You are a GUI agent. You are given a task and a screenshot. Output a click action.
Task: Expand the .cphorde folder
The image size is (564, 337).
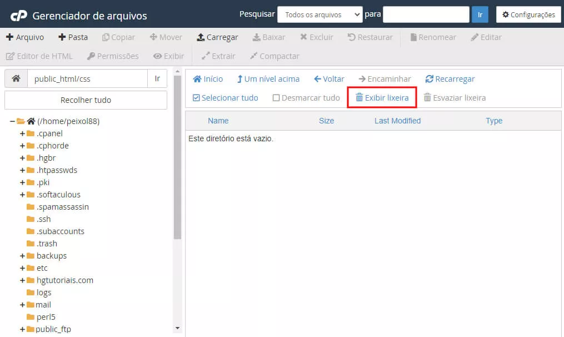(22, 146)
